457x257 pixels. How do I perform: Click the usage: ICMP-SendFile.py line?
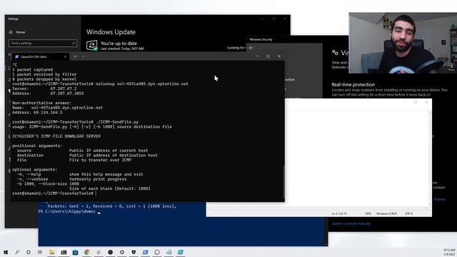92,127
